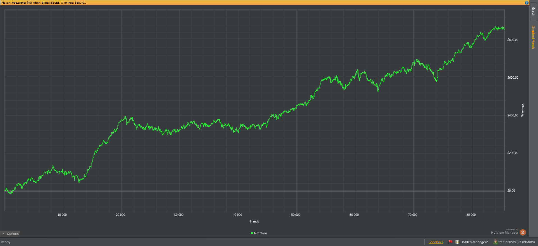
Task: Click the Winnings y-axis title
Action: point(522,110)
